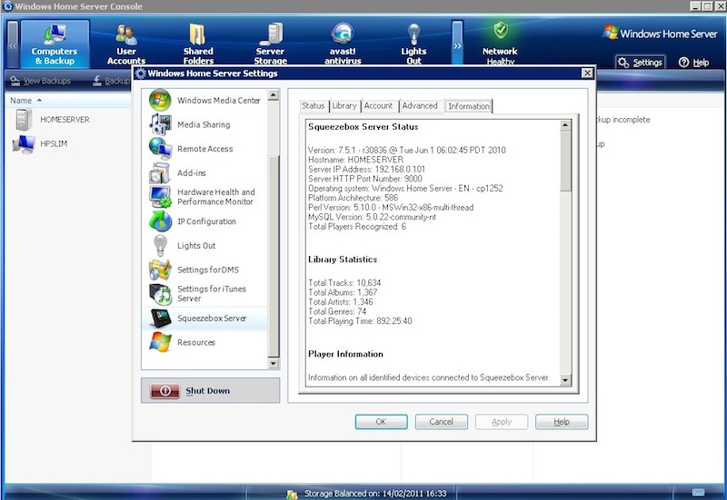This screenshot has width=727, height=500.
Task: Click MySQL Version line
Action: click(372, 217)
